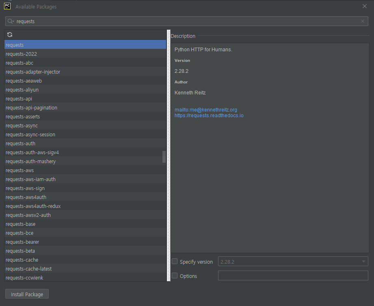
Task: Enable the Specify version checkbox
Action: click(x=175, y=261)
